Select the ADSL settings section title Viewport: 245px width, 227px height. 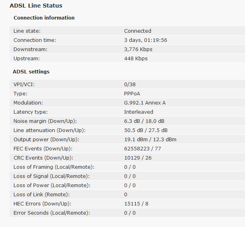point(31,72)
